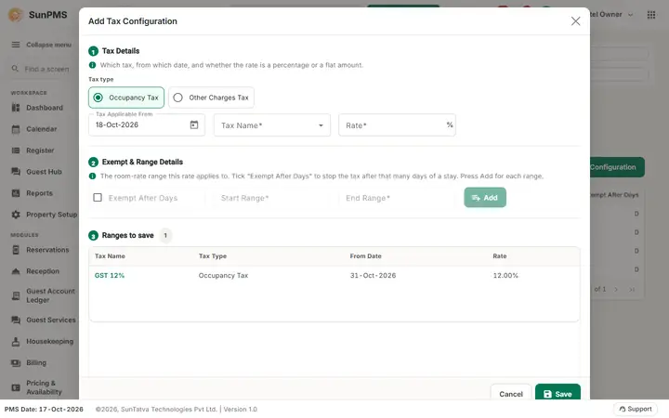Click the GST 12% tax name link

(x=110, y=275)
